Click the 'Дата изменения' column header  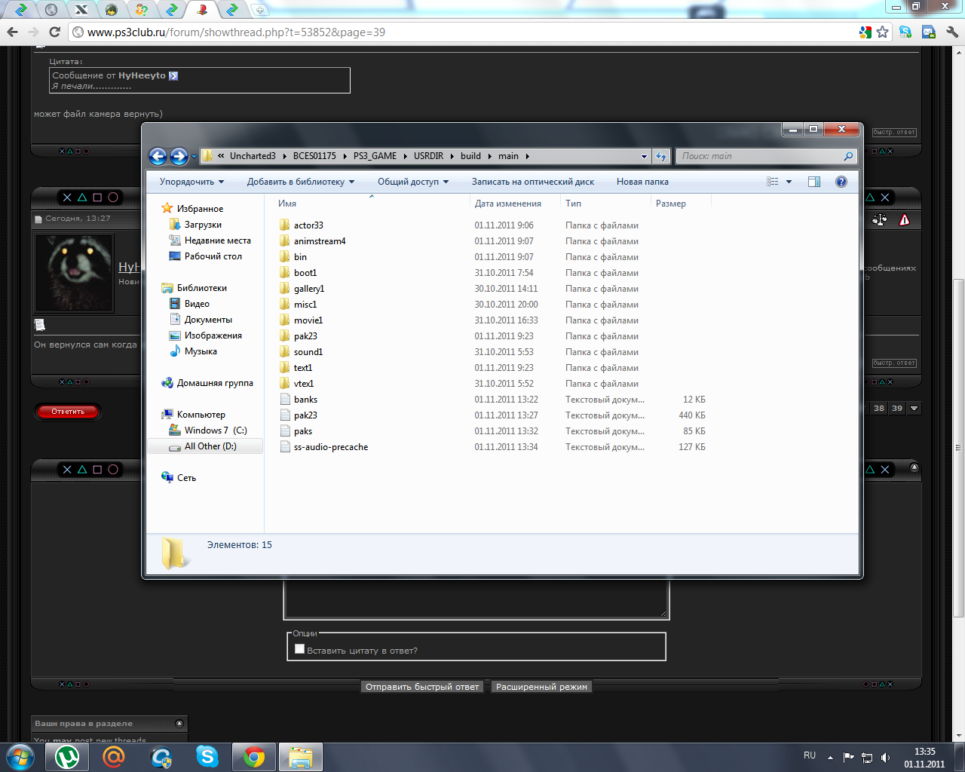[x=515, y=204]
